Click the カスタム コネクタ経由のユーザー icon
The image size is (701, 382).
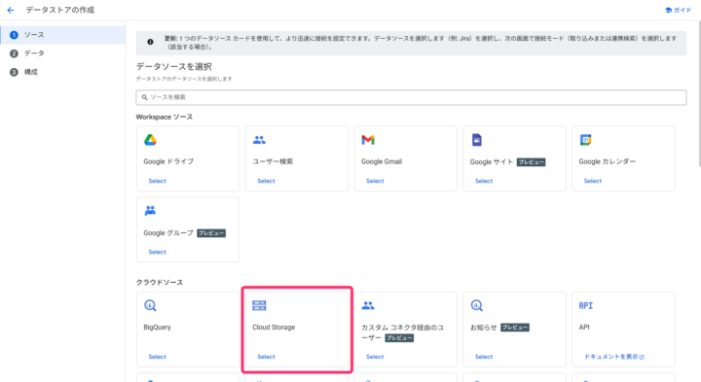[x=368, y=305]
